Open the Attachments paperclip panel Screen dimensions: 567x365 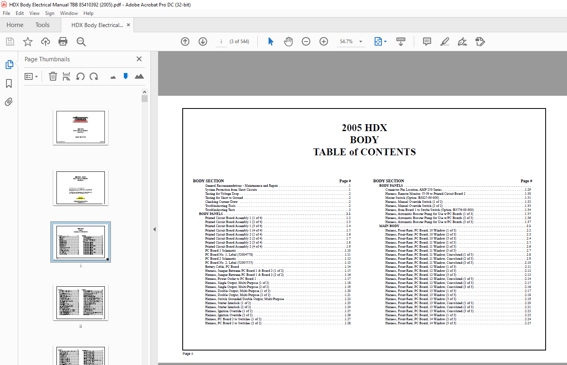9,102
